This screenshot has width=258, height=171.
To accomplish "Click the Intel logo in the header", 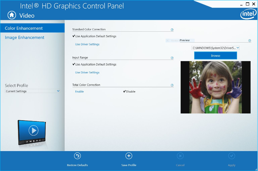I will pos(248,14).
